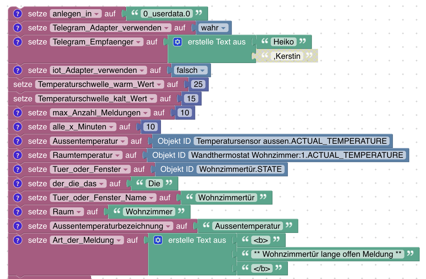Select Wohnzimmertür.STATE object ID

(x=241, y=169)
